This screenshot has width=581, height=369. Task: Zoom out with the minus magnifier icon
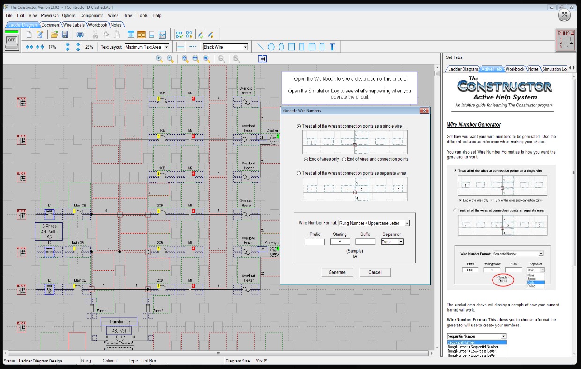click(170, 58)
